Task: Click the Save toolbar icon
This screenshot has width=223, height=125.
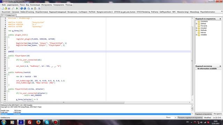Action: 9,8
